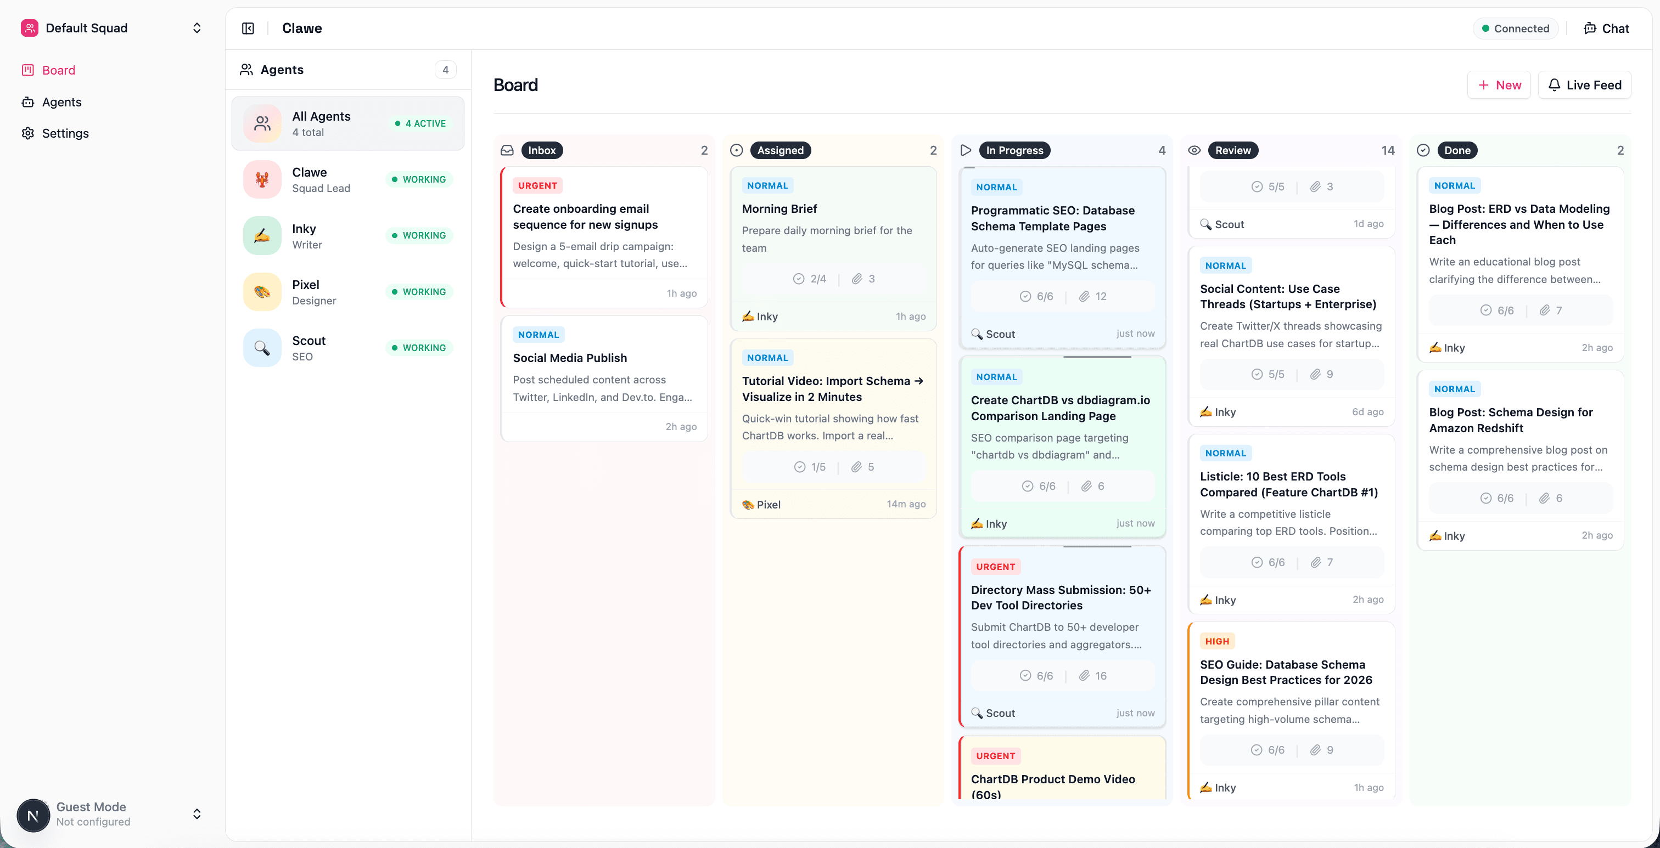Image resolution: width=1660 pixels, height=848 pixels.
Task: Click the Settings gear icon
Action: (x=29, y=133)
